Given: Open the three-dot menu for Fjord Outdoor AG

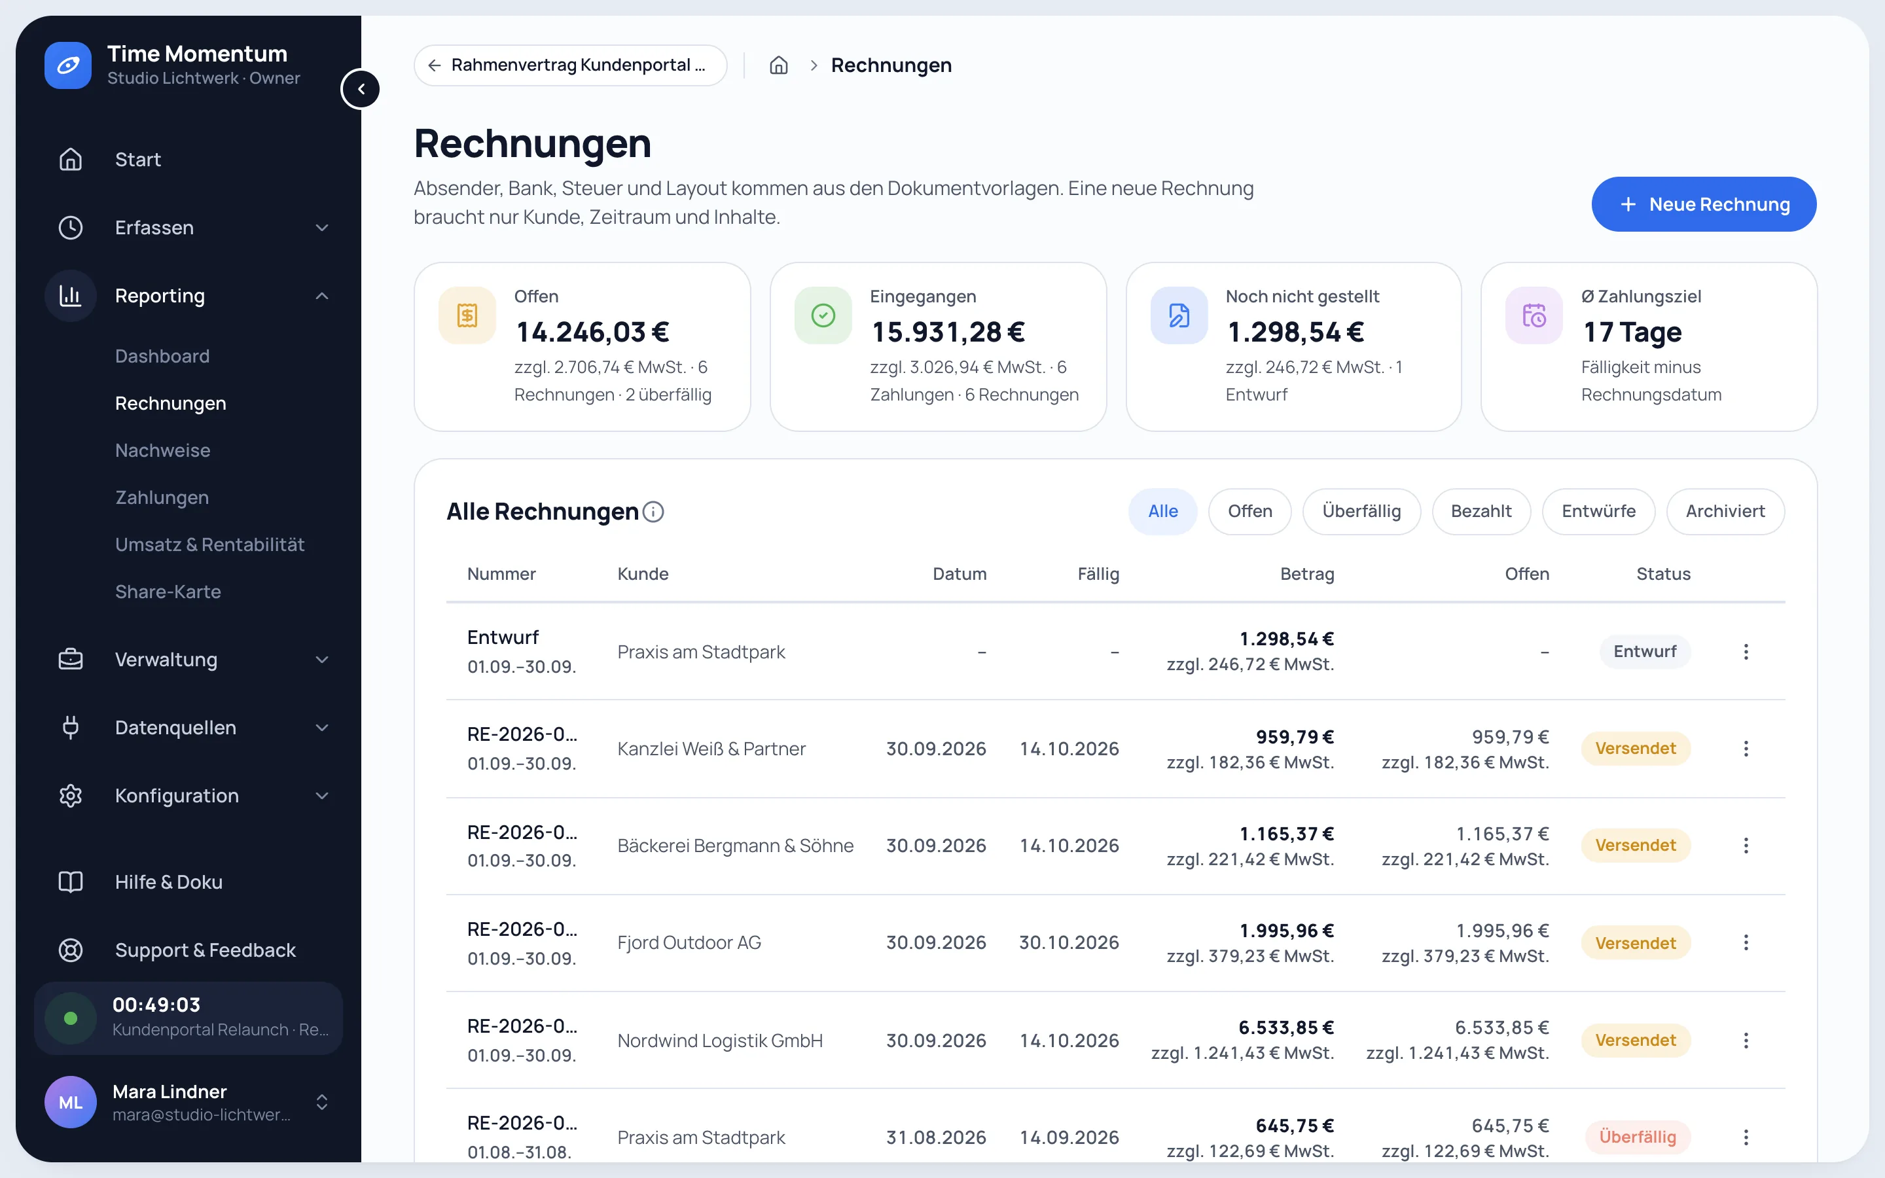Looking at the screenshot, I should tap(1746, 942).
